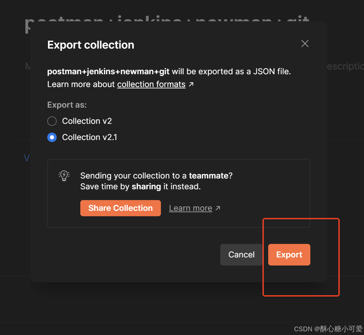The width and height of the screenshot is (364, 335).
Task: Click the selected Collection v2.1 radio indicator
Action: point(52,137)
